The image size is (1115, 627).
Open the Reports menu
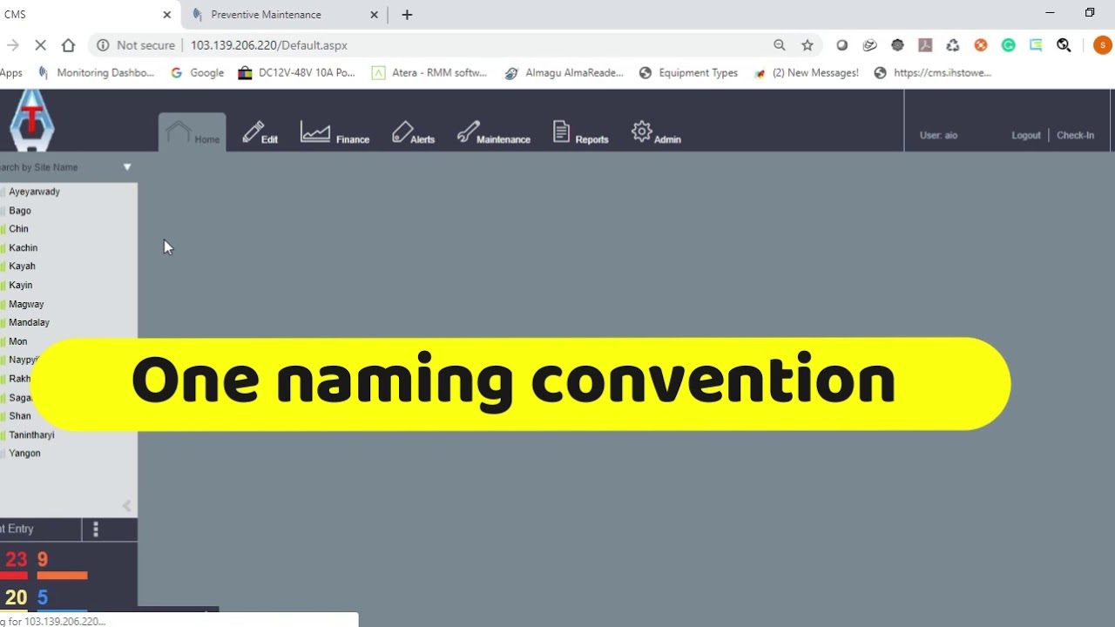(x=580, y=133)
